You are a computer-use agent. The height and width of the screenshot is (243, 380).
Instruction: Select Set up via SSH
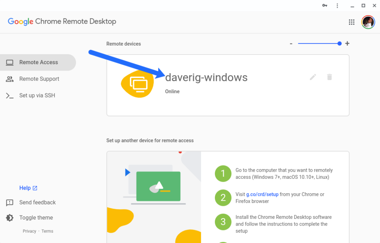pos(38,95)
